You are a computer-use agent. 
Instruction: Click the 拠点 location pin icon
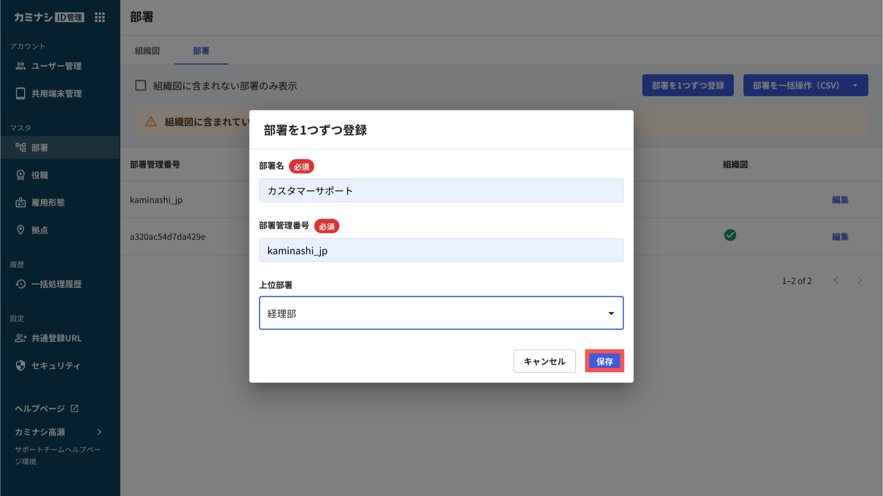20,230
